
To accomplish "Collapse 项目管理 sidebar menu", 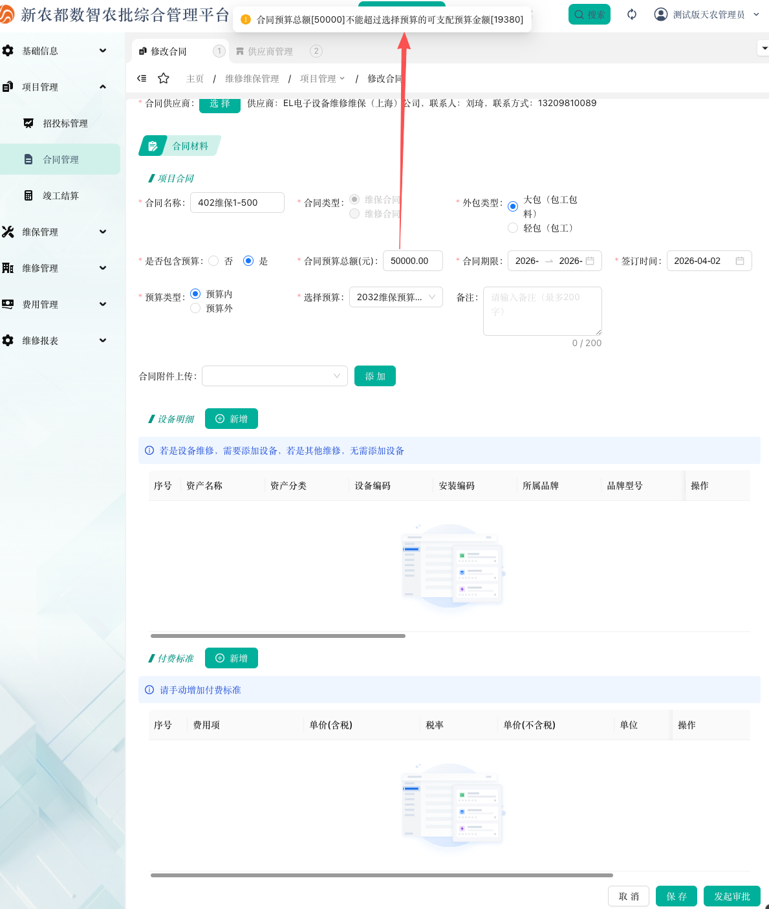I will [103, 87].
